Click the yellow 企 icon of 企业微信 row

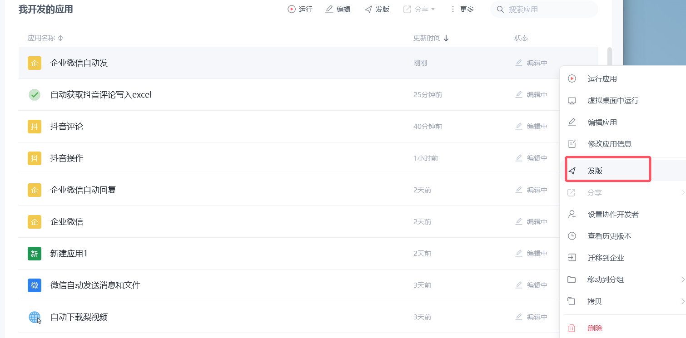tap(35, 222)
